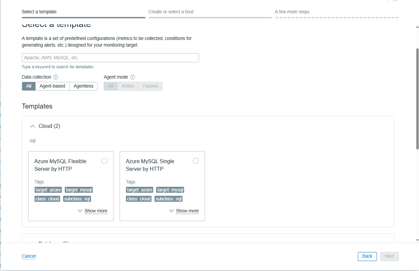The width and height of the screenshot is (419, 271).
Task: Select Azure MySQL Single Server by HTTP radio
Action: (196, 161)
